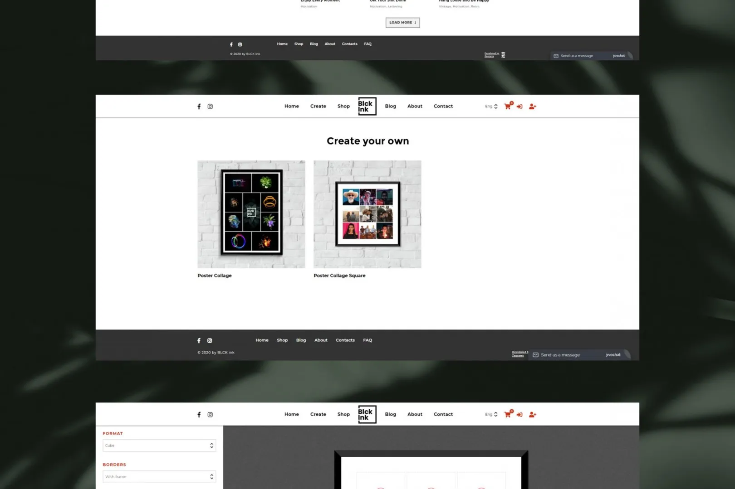The image size is (735, 489).
Task: Click Facebook icon in middle page header
Action: 199,107
